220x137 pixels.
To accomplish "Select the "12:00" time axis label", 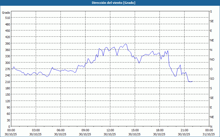I will [110, 130].
